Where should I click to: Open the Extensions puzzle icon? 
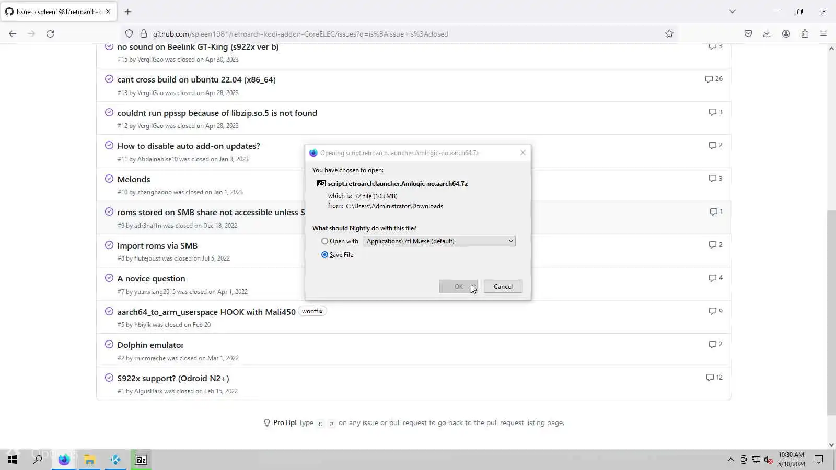click(x=805, y=34)
